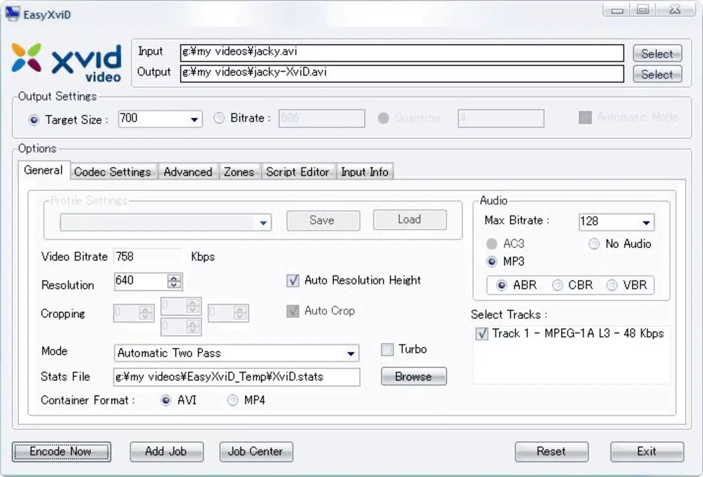Image resolution: width=703 pixels, height=477 pixels.
Task: Select ABR audio mode
Action: [502, 285]
